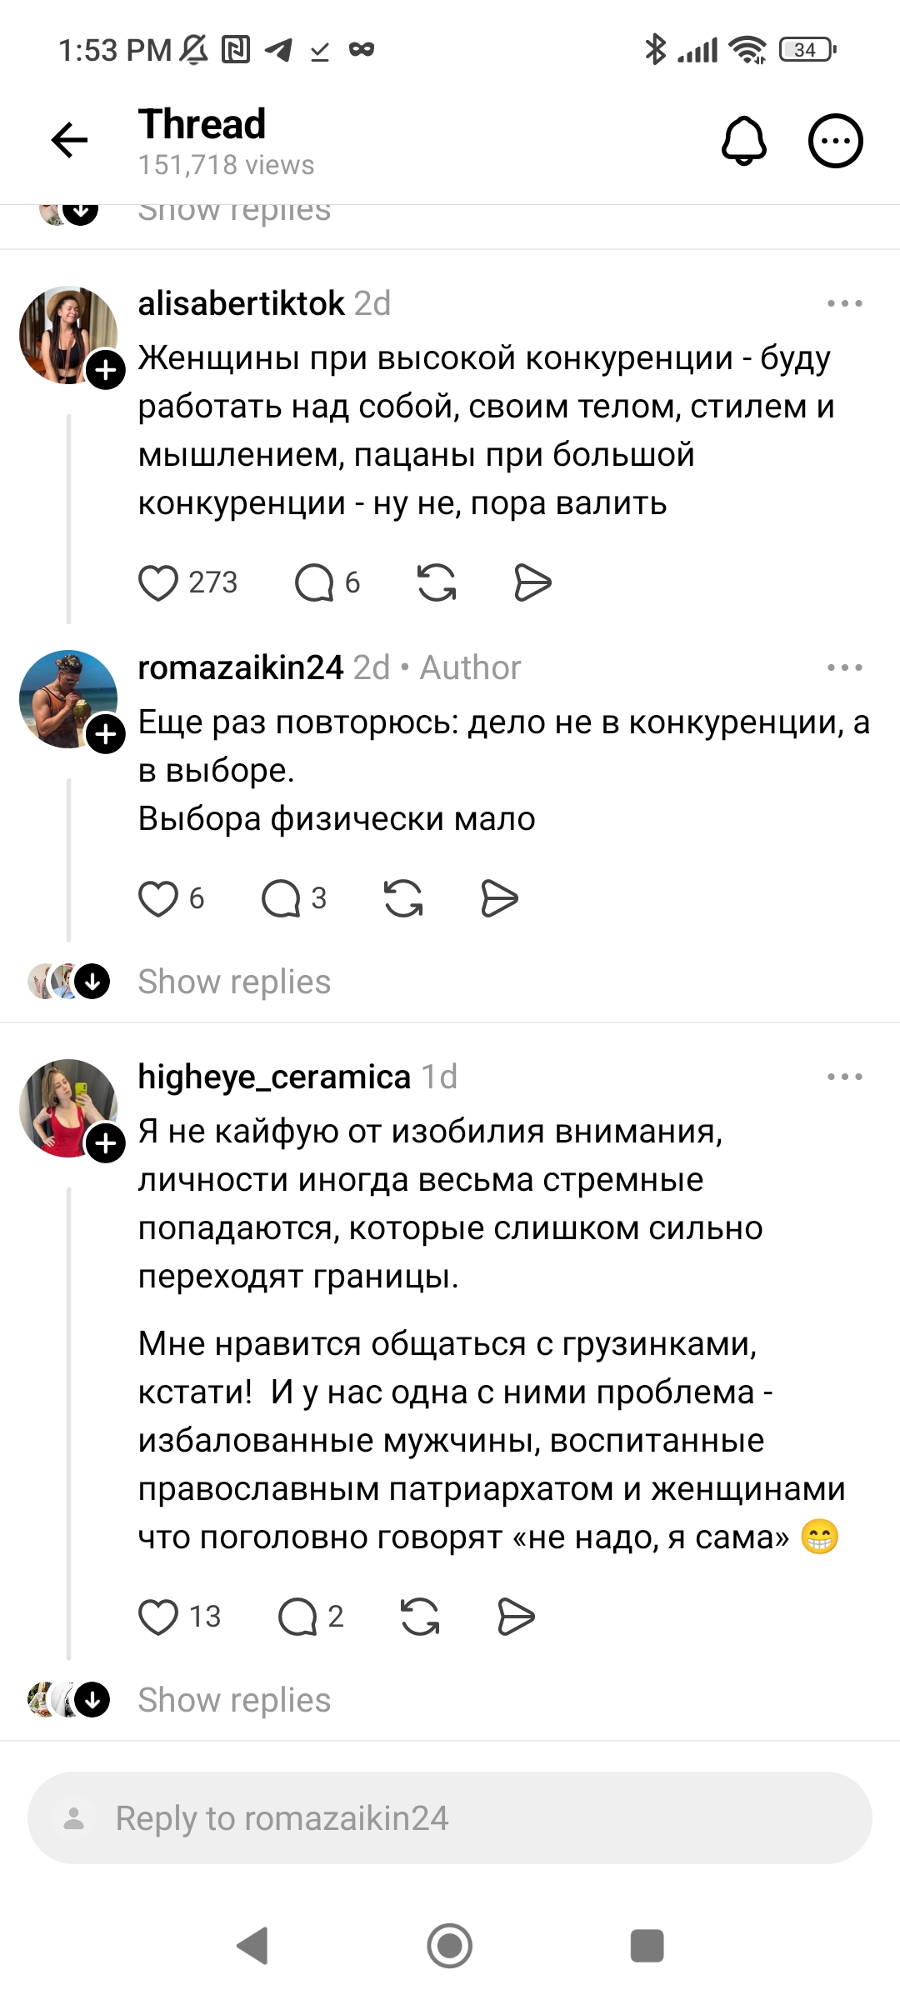Viewport: 900px width, 2000px height.
Task: Like alisabertiktok's comment
Action: click(x=158, y=582)
